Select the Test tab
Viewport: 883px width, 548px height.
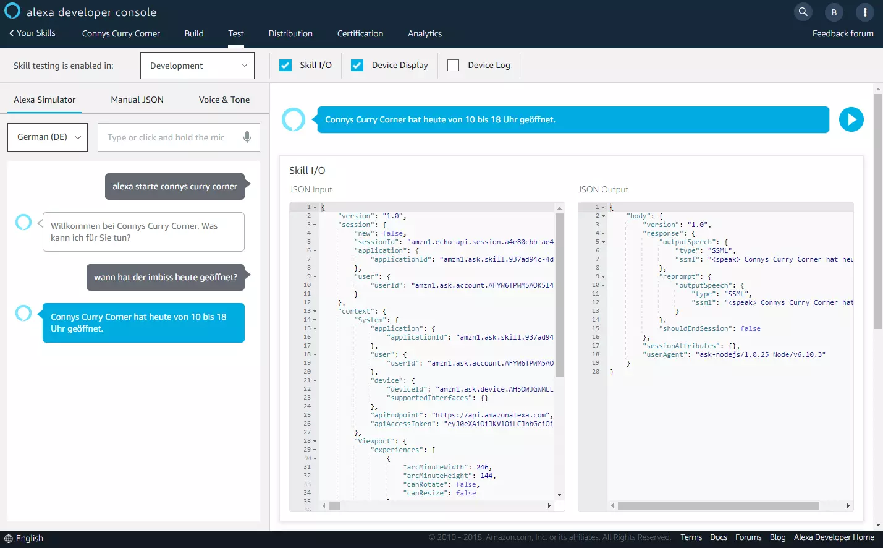[236, 33]
